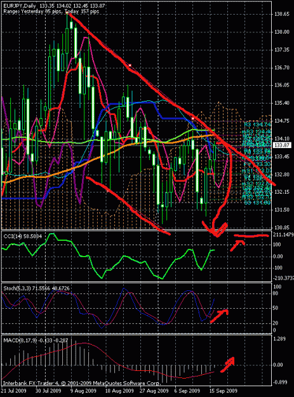This screenshot has height=397, width=294.
Task: Click the Interbank FX Trader 4 copyright text
Action: 81,383
